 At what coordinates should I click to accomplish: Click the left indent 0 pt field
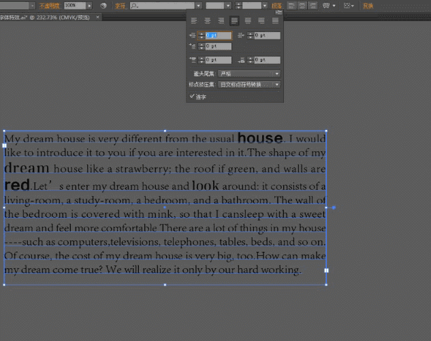[x=219, y=35]
